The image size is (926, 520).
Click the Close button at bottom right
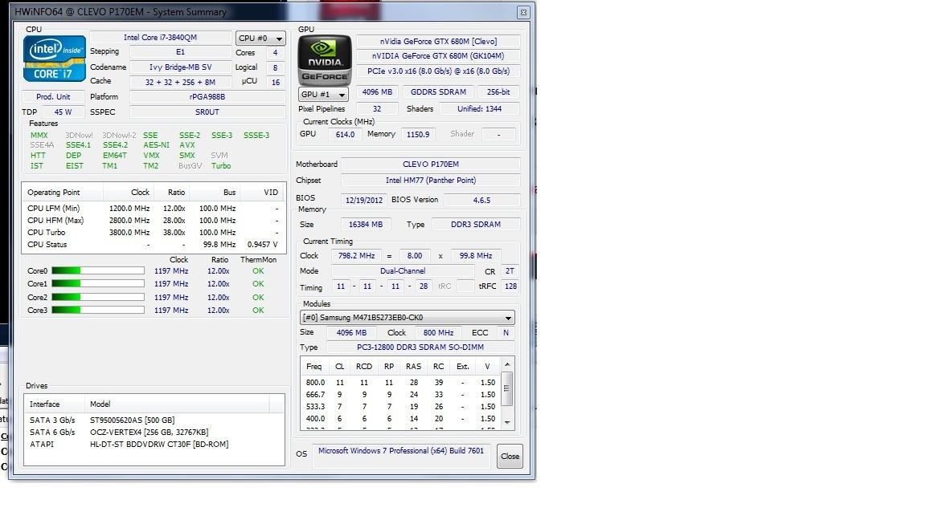click(510, 457)
